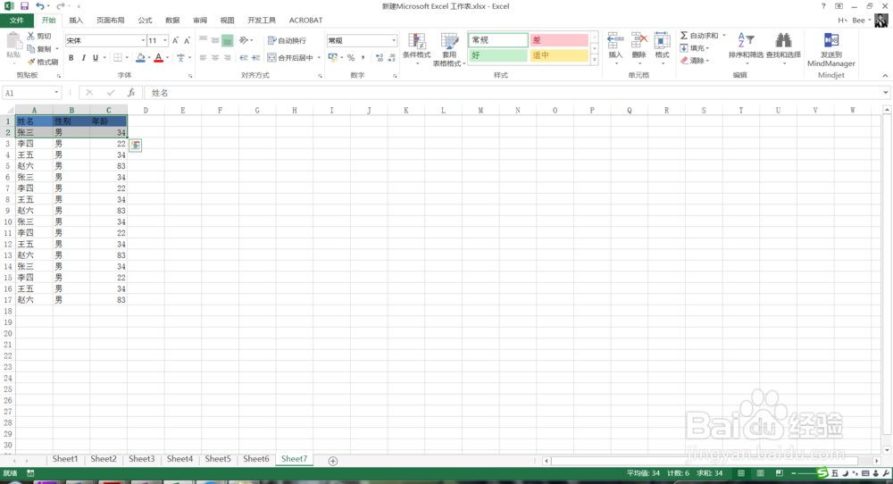Increase the decimal places

pyautogui.click(x=380, y=57)
